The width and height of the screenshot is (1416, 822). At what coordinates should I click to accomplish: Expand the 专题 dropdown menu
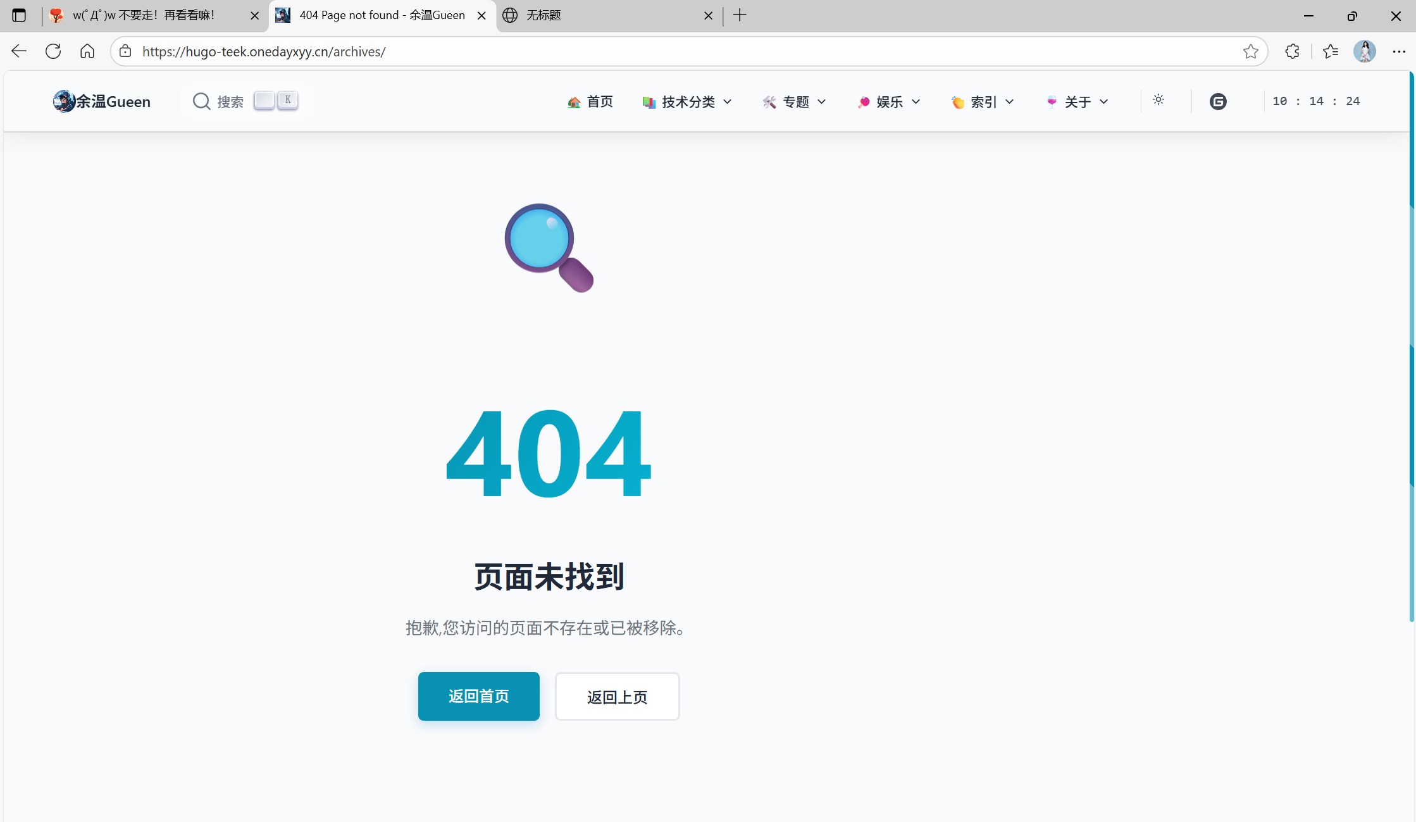(795, 102)
